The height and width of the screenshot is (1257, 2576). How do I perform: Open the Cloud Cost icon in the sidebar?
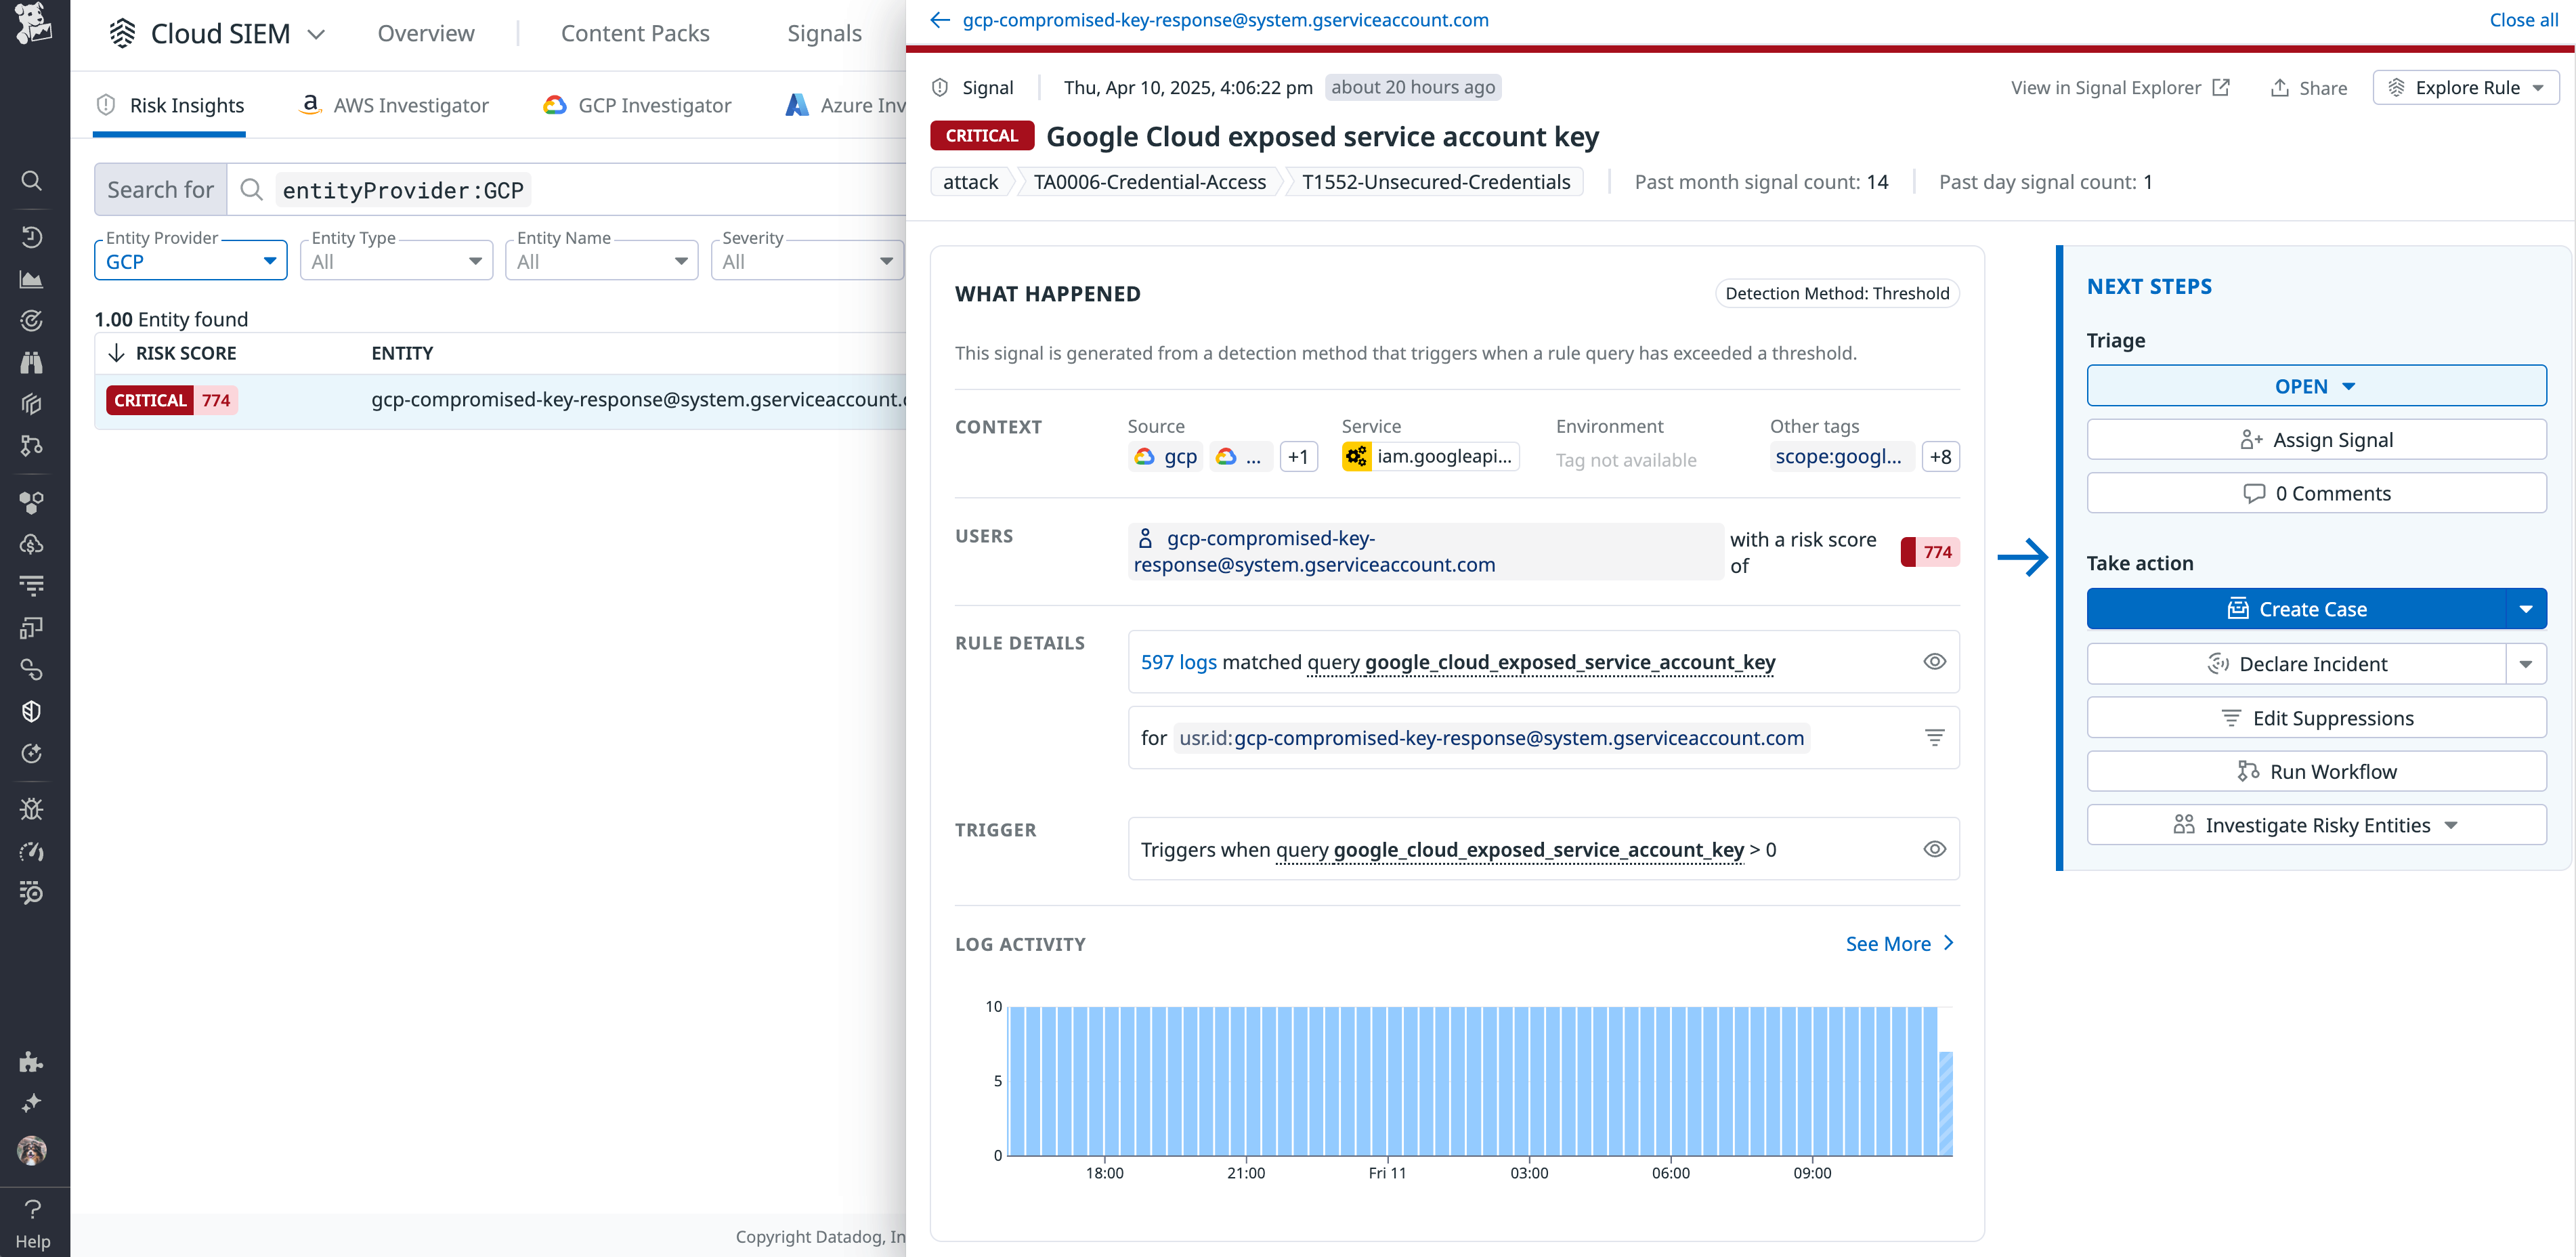pos(31,544)
